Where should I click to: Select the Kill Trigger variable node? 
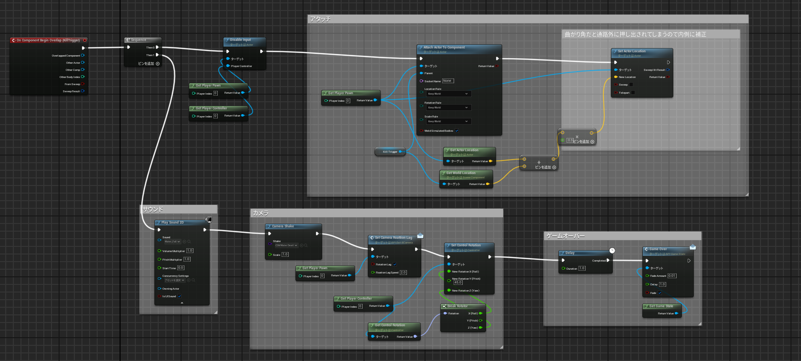(x=390, y=152)
